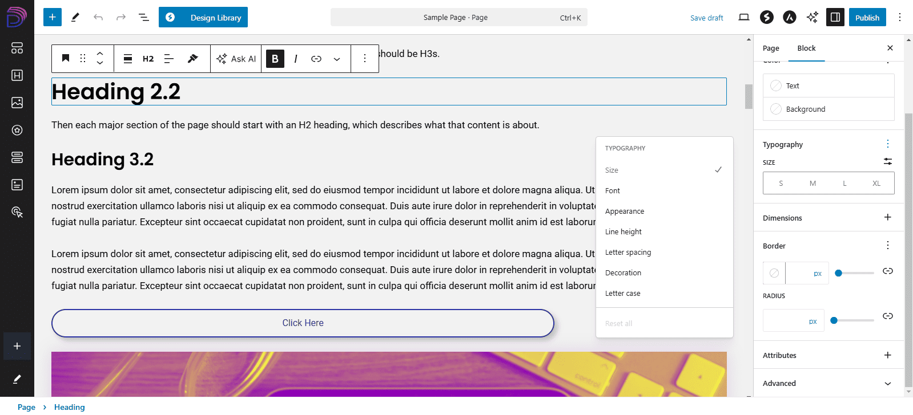This screenshot has height=415, width=913.
Task: Toggle bold formatting button
Action: pyautogui.click(x=275, y=59)
